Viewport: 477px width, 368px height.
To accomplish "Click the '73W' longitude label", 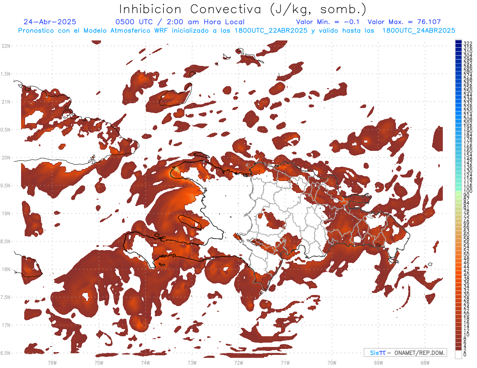I will click(192, 362).
